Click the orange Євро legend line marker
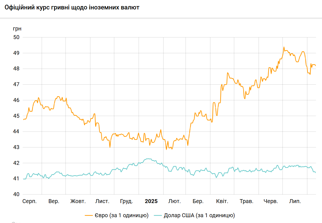 point(89,215)
